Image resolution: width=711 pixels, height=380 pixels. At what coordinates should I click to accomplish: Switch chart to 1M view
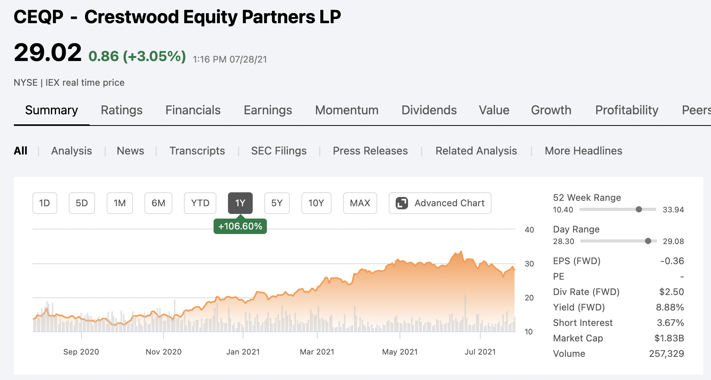coord(119,203)
